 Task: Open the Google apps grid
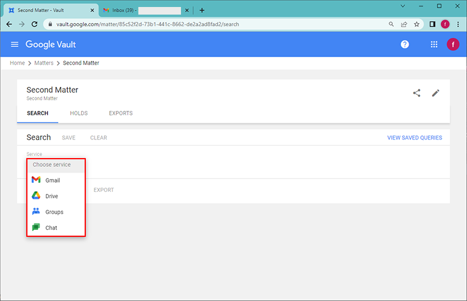(x=434, y=44)
